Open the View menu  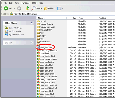tap(17, 3)
